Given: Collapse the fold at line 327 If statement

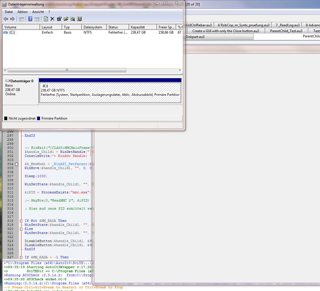Looking at the screenshot, I should pyautogui.click(x=21, y=257).
